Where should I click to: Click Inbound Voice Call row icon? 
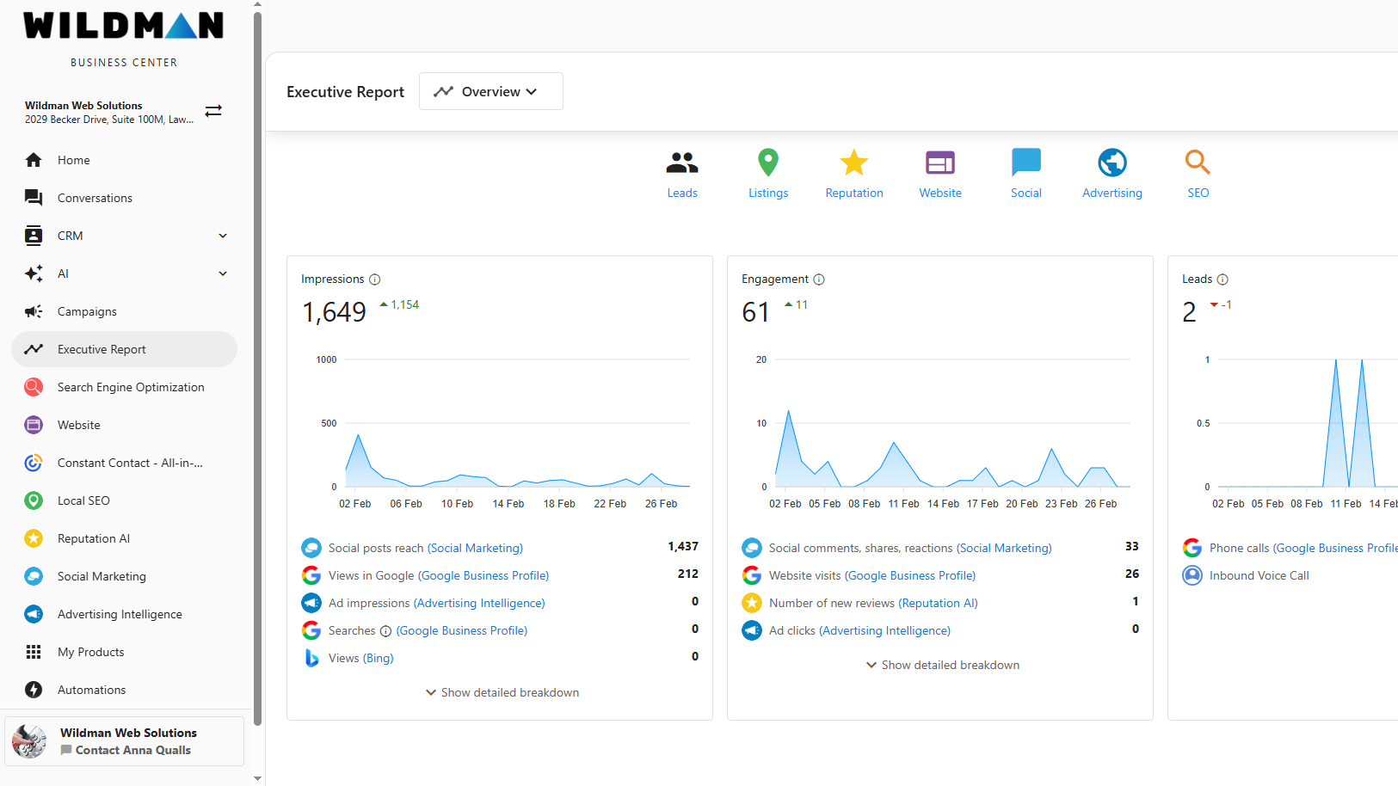(1192, 575)
